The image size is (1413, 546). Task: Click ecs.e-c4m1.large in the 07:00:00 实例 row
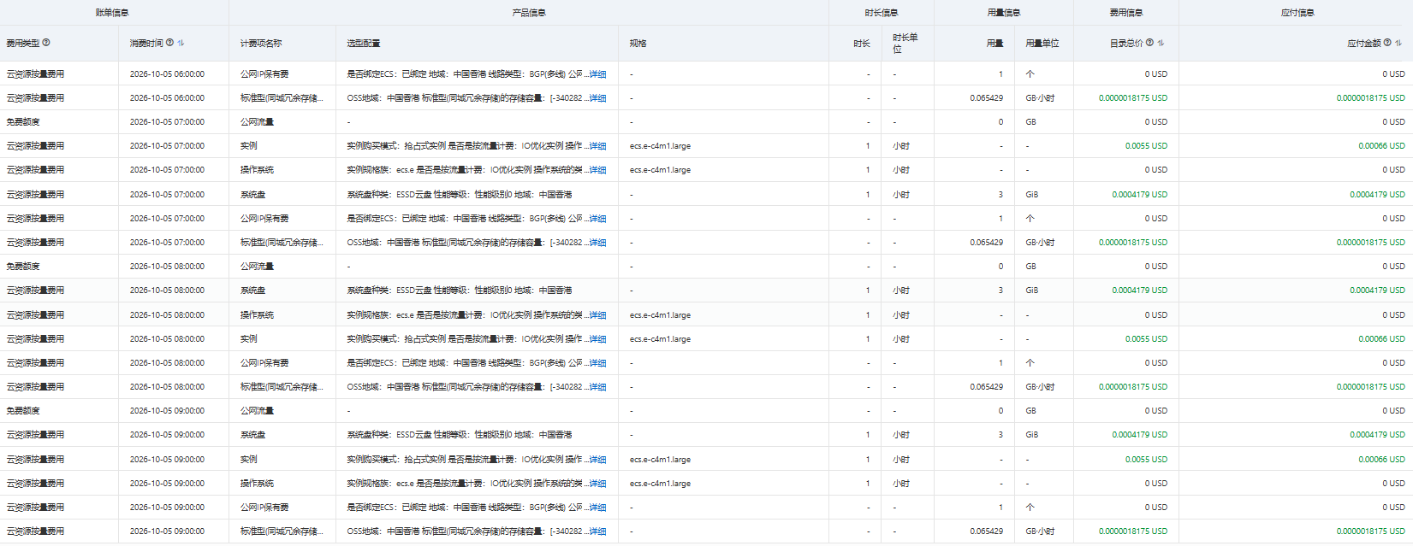(660, 146)
